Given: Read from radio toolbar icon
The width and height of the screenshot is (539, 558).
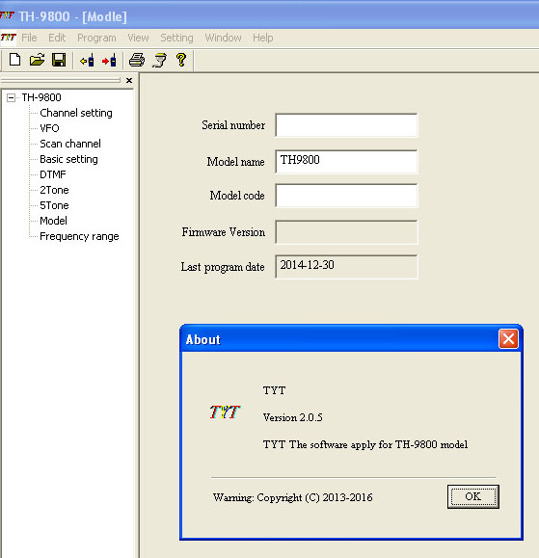Looking at the screenshot, I should (87, 60).
